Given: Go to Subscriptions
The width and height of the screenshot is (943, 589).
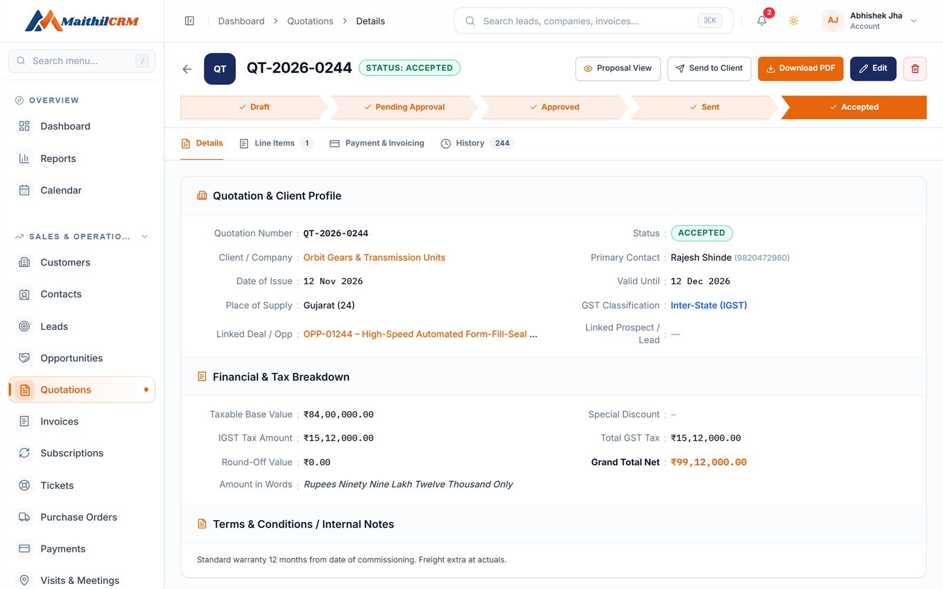Looking at the screenshot, I should click(82, 453).
